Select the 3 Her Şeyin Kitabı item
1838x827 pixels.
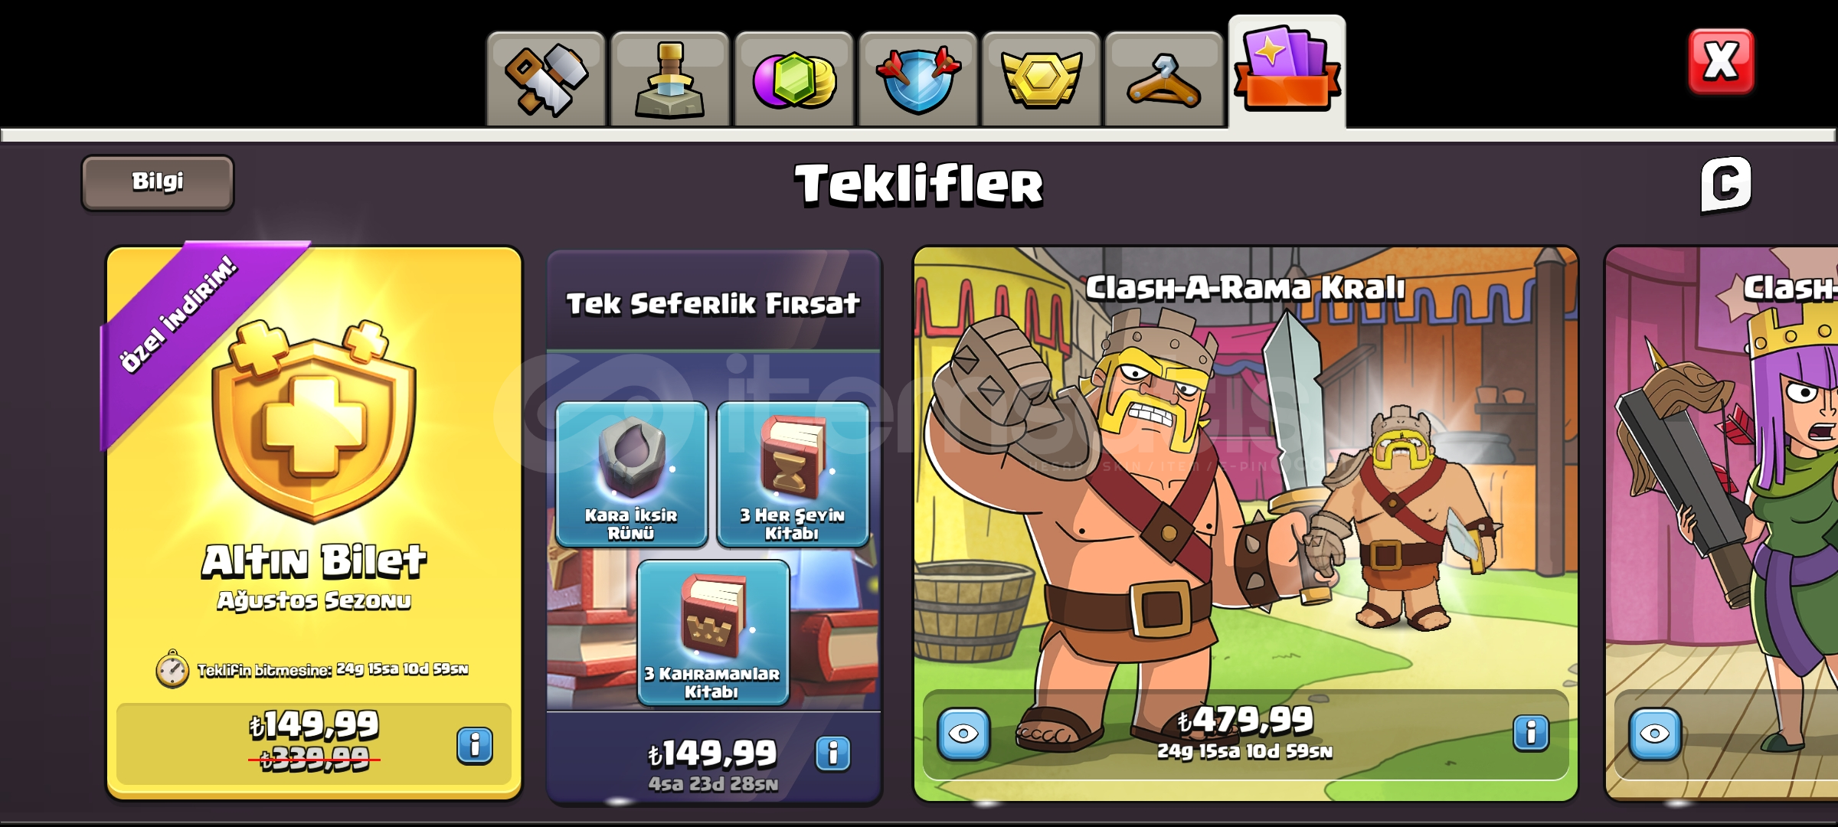pyautogui.click(x=793, y=473)
